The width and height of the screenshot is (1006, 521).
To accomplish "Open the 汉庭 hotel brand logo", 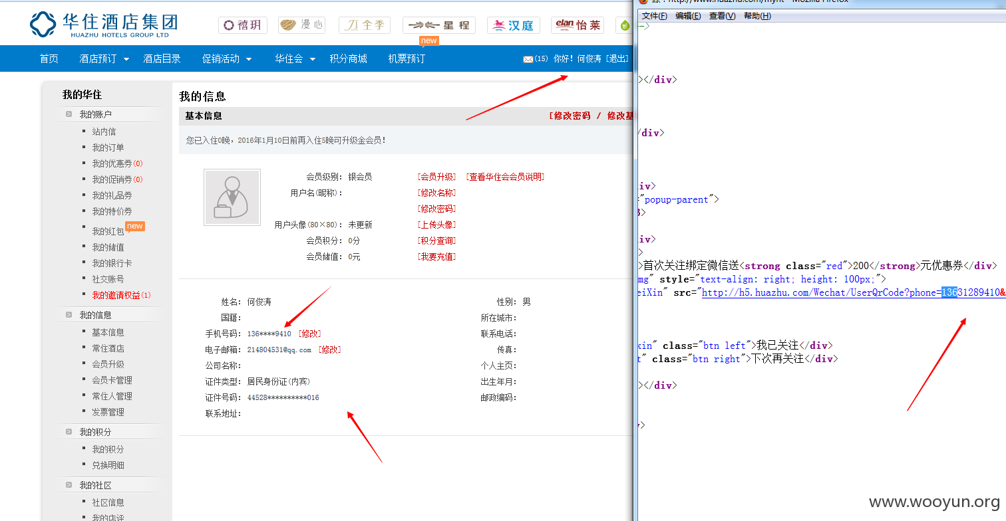I will pyautogui.click(x=514, y=25).
